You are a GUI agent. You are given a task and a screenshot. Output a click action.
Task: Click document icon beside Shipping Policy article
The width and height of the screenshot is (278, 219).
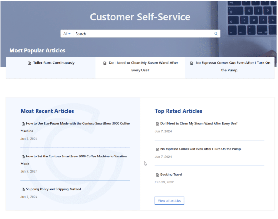click(23, 189)
